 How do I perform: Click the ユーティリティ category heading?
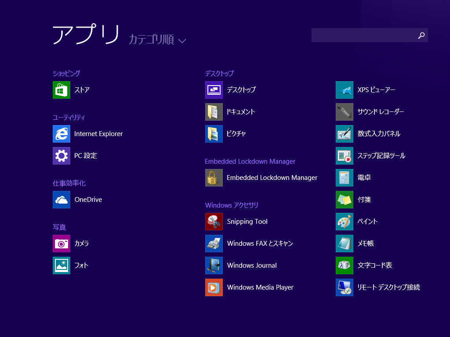tap(69, 118)
